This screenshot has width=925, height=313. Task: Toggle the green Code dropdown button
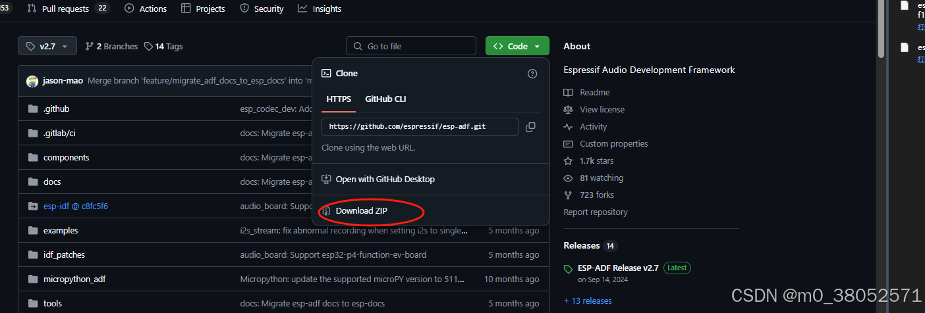pos(517,46)
